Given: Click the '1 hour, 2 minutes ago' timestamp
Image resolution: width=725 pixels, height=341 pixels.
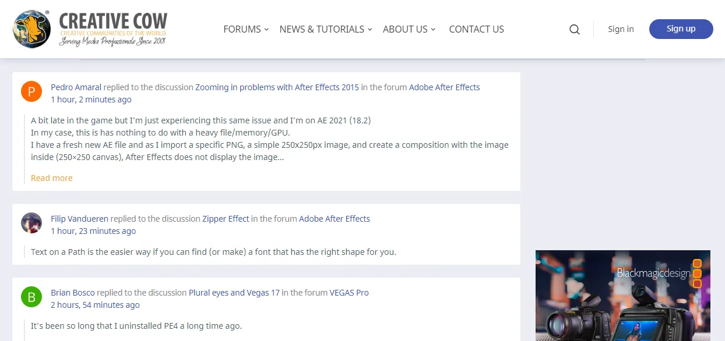Looking at the screenshot, I should click(91, 100).
